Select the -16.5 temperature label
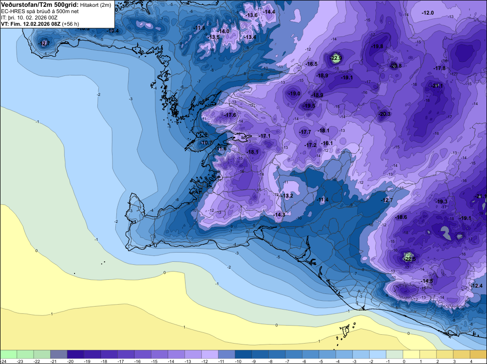 [312, 64]
